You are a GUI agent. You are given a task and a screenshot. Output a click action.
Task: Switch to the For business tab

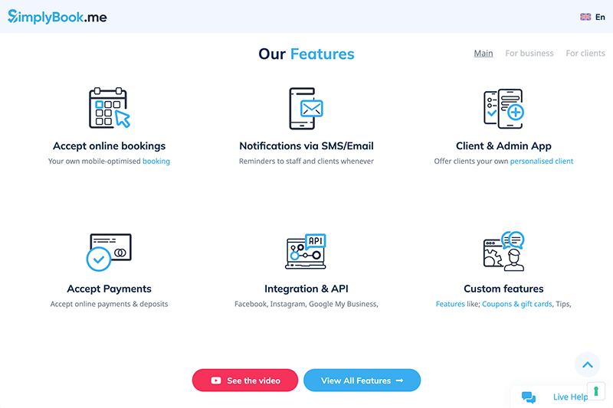coord(529,54)
